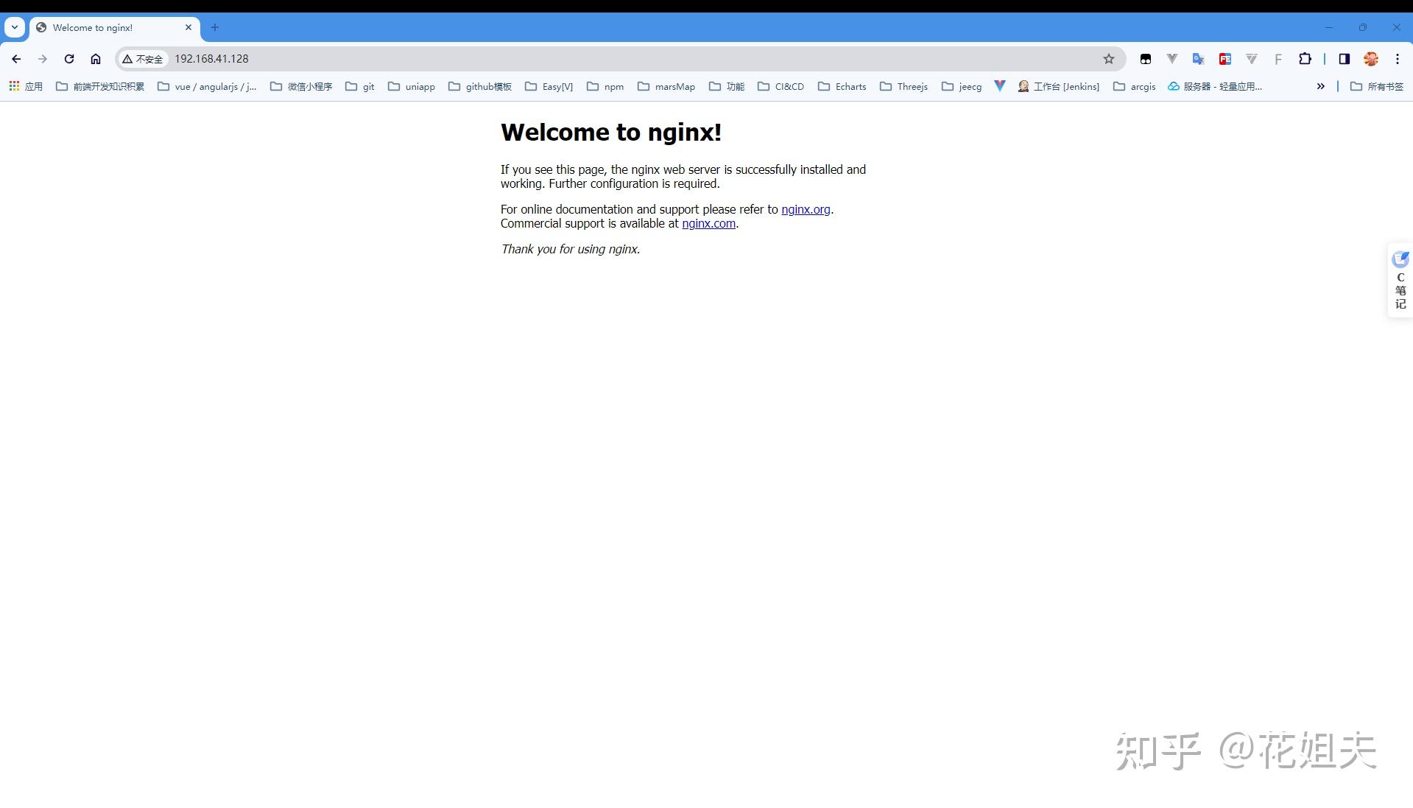Viewport: 1413px width, 808px height.
Task: Click the Welcome to nginx! heading
Action: tap(611, 132)
